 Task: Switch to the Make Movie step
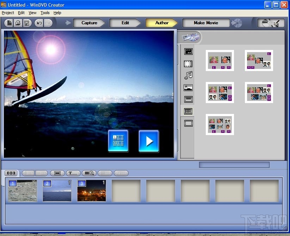point(206,23)
